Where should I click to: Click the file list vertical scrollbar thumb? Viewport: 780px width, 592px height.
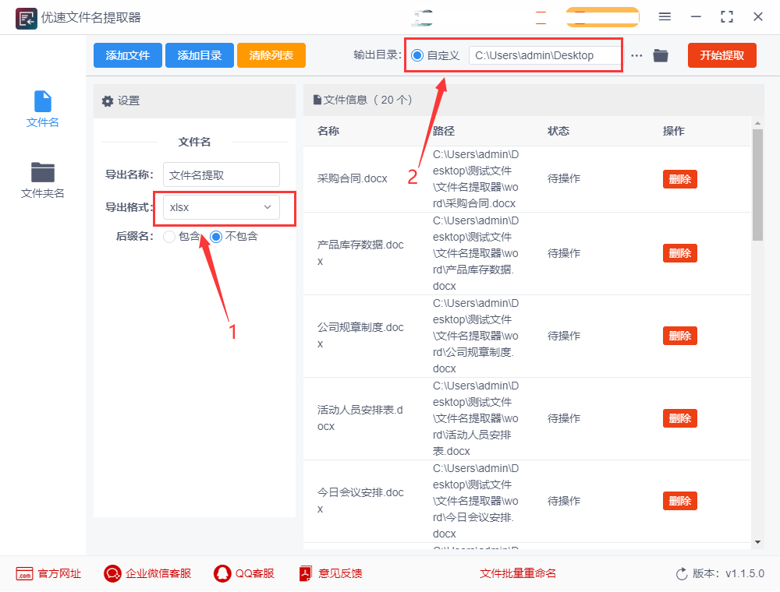pyautogui.click(x=757, y=185)
